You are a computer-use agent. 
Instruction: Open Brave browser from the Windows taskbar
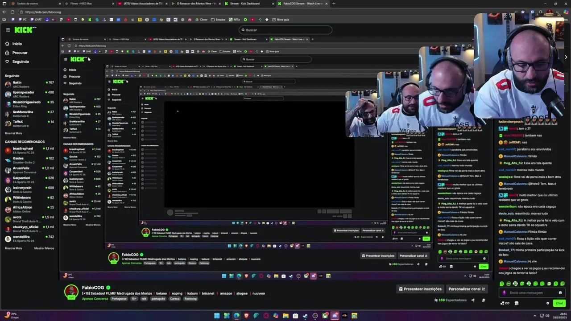pos(246,316)
